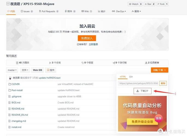187x136 pixels.
Task: Open the BIOS.md file
Action: 16,103
